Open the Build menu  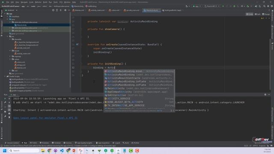[45, 2]
